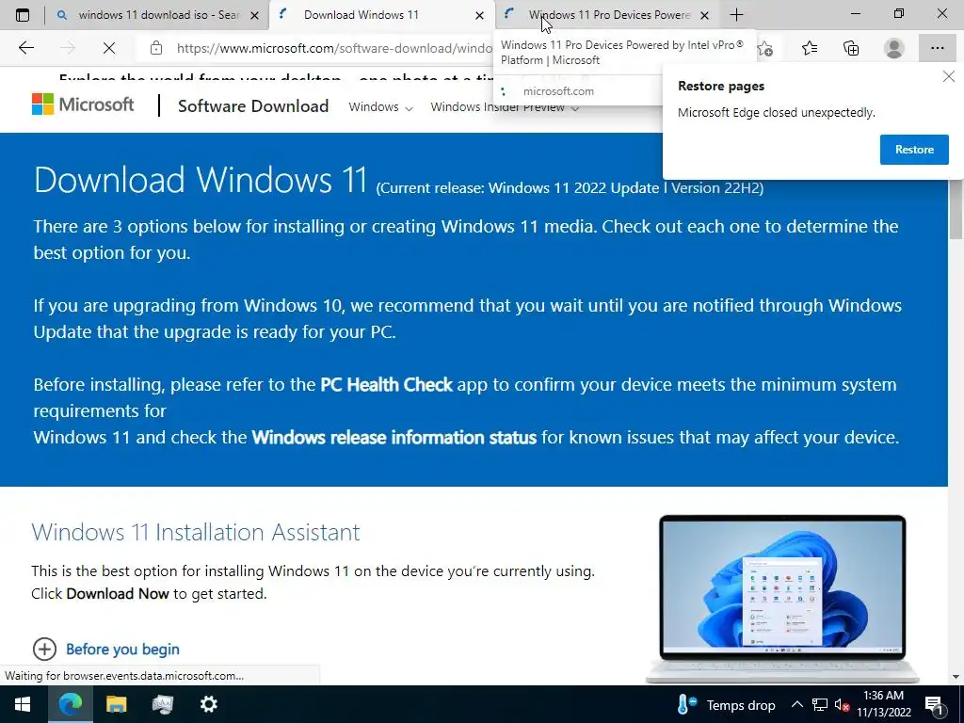Image resolution: width=964 pixels, height=723 pixels.
Task: Click the Windows 11 laptop image
Action: point(782,598)
